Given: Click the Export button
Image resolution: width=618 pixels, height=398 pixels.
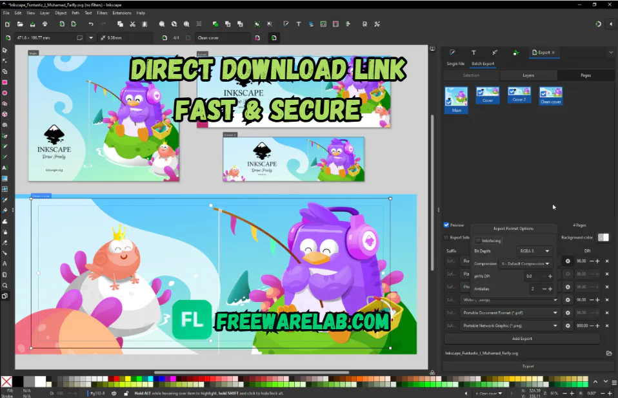Looking at the screenshot, I should (528, 366).
